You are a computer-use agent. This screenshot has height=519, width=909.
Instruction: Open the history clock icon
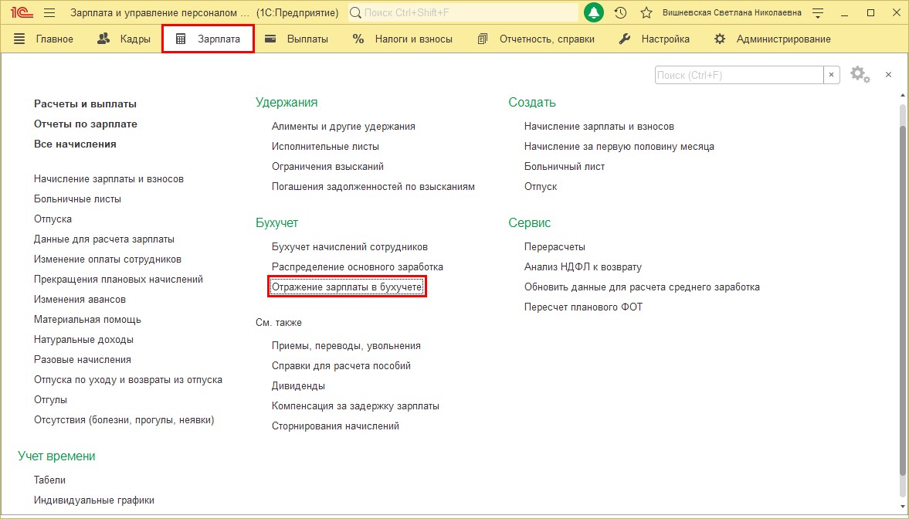[x=620, y=13]
